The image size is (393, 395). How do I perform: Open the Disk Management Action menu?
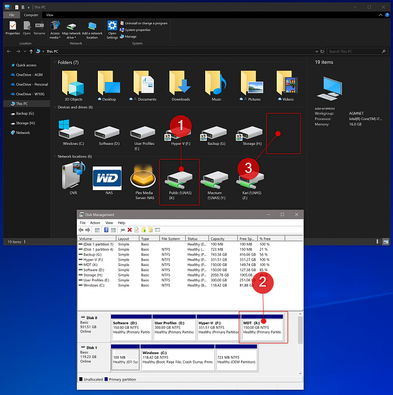(95, 223)
